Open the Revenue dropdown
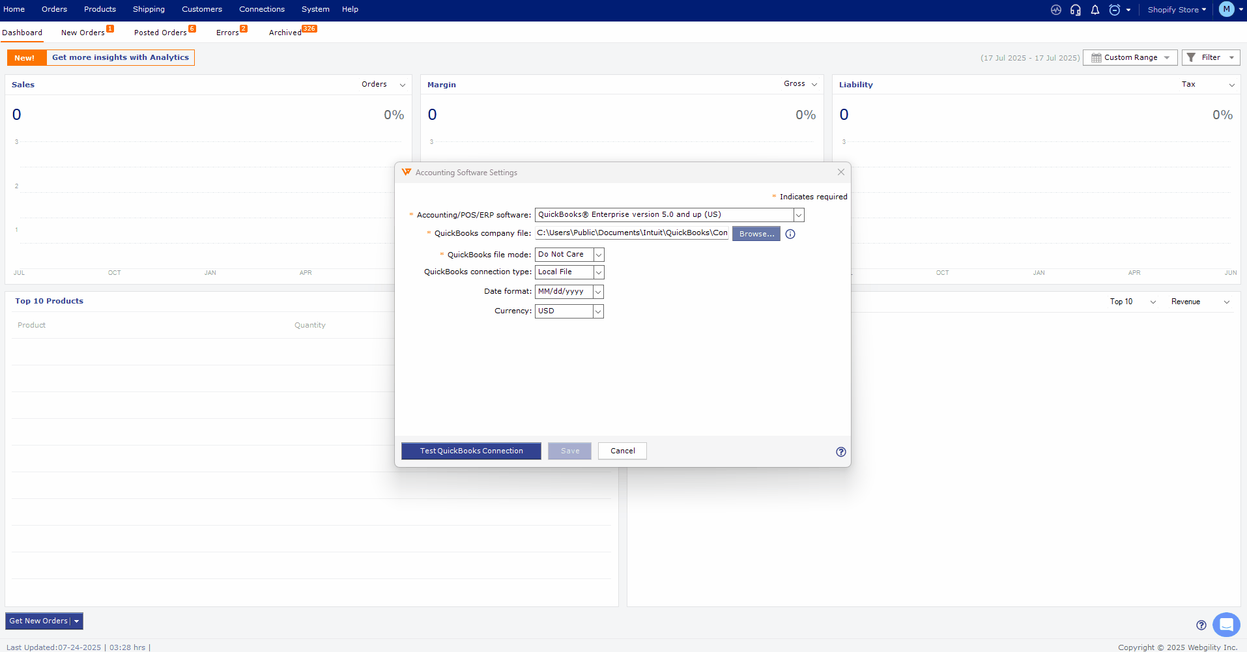The width and height of the screenshot is (1247, 652). tap(1201, 302)
